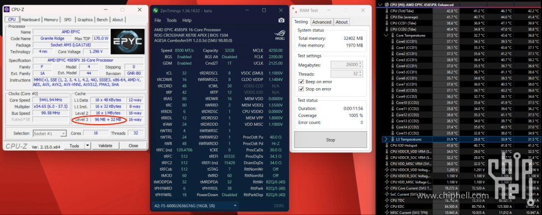Viewport: 542px width, 215px height.
Task: Click the Megabytes stepper arrows
Action: click(x=360, y=65)
